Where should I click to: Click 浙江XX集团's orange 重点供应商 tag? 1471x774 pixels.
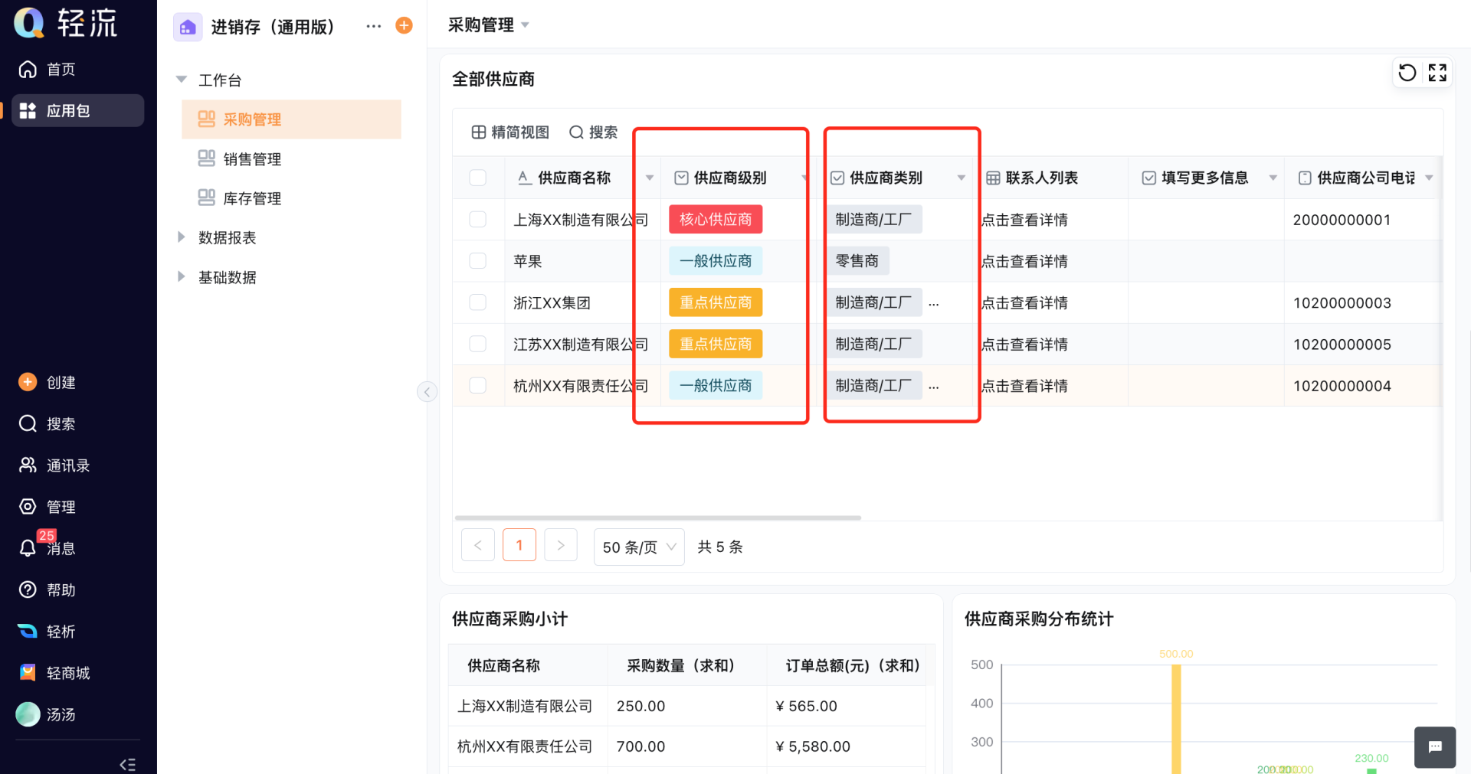point(716,302)
